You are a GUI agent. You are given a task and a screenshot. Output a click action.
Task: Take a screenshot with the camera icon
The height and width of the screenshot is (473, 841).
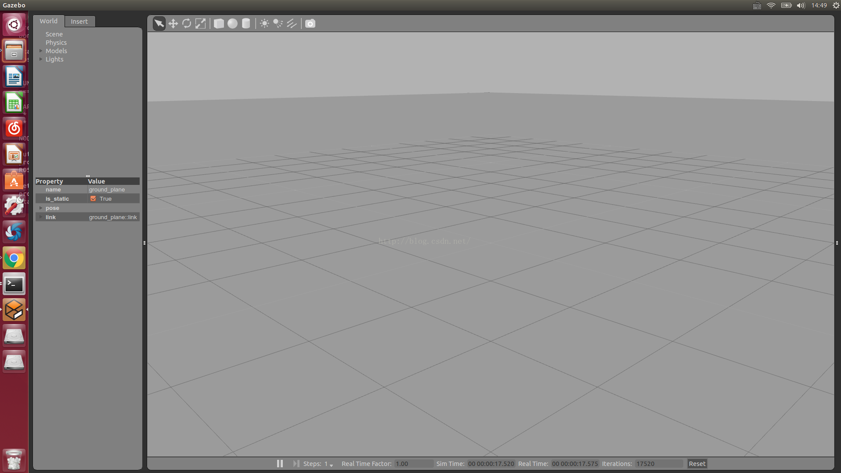[x=310, y=23]
